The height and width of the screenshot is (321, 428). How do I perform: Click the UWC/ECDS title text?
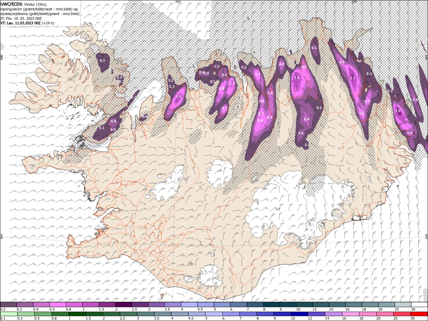pos(12,4)
